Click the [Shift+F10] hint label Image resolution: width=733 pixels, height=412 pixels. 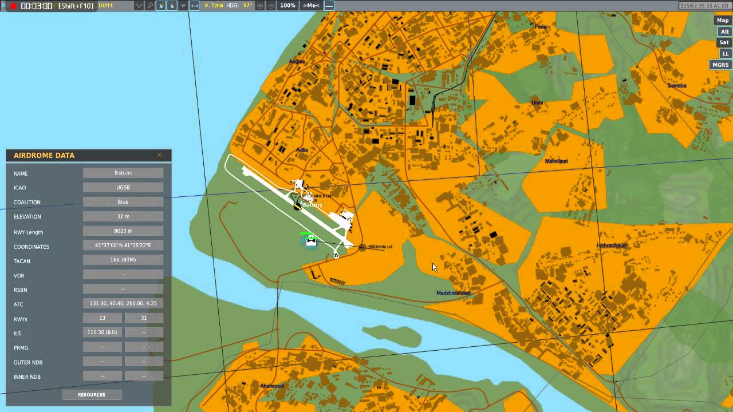76,6
